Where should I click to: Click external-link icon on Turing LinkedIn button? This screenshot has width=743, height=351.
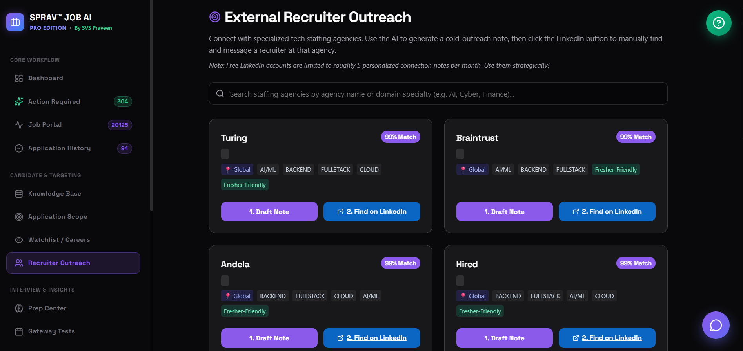340,212
